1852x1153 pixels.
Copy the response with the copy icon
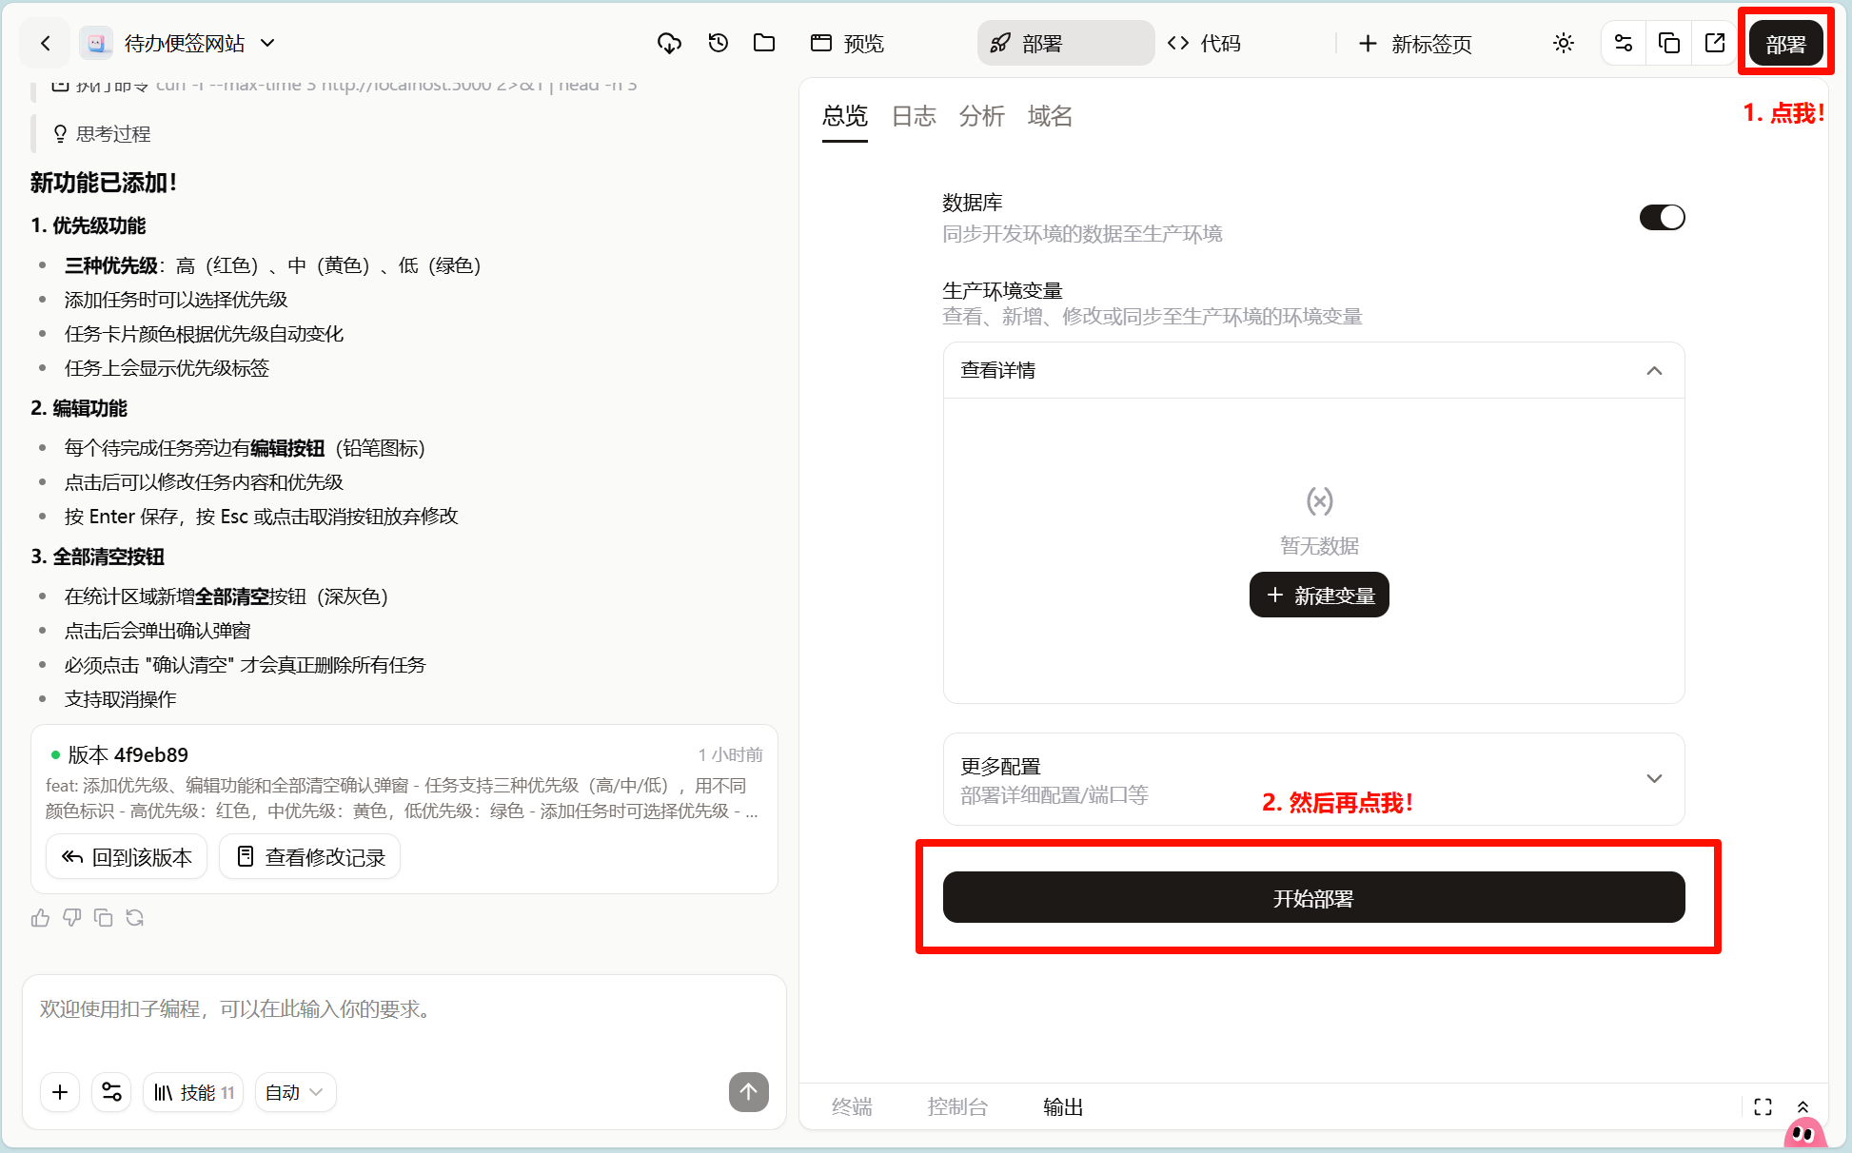pyautogui.click(x=104, y=918)
